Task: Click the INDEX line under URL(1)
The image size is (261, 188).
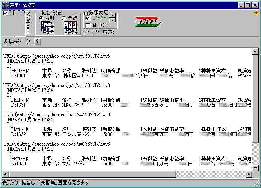Action: pyautogui.click(x=30, y=61)
